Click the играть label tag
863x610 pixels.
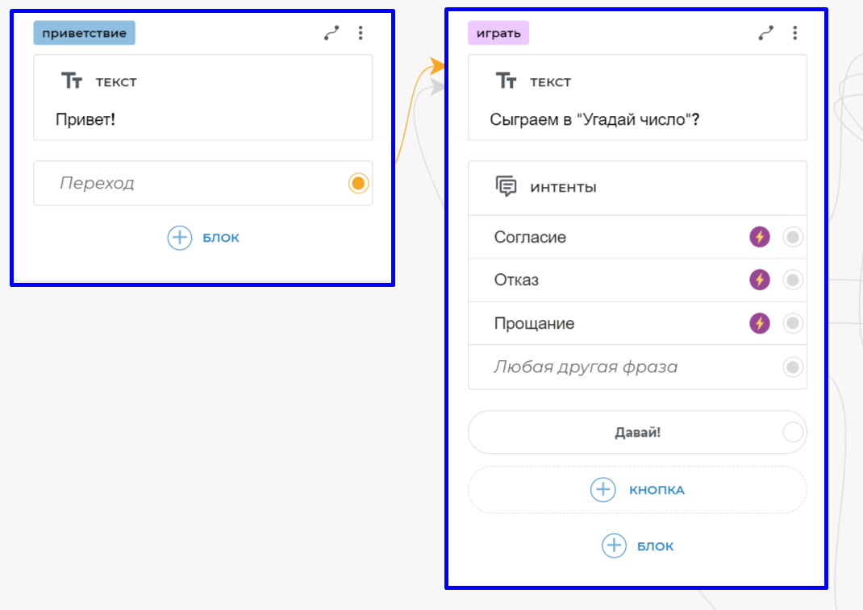pos(498,33)
